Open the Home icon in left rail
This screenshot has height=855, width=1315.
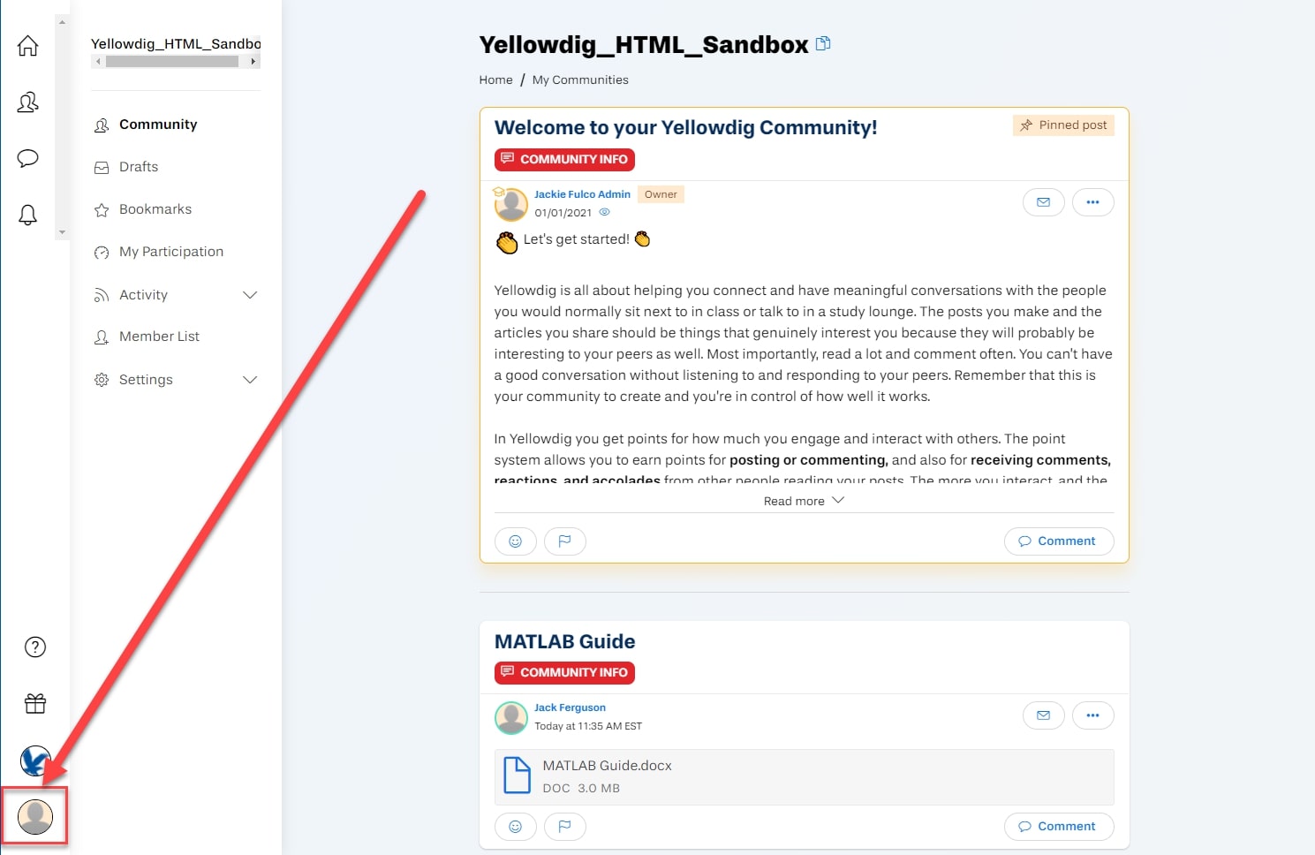coord(28,46)
